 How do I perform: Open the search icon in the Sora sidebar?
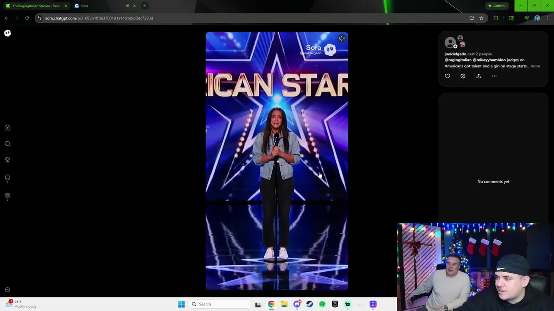pos(7,144)
